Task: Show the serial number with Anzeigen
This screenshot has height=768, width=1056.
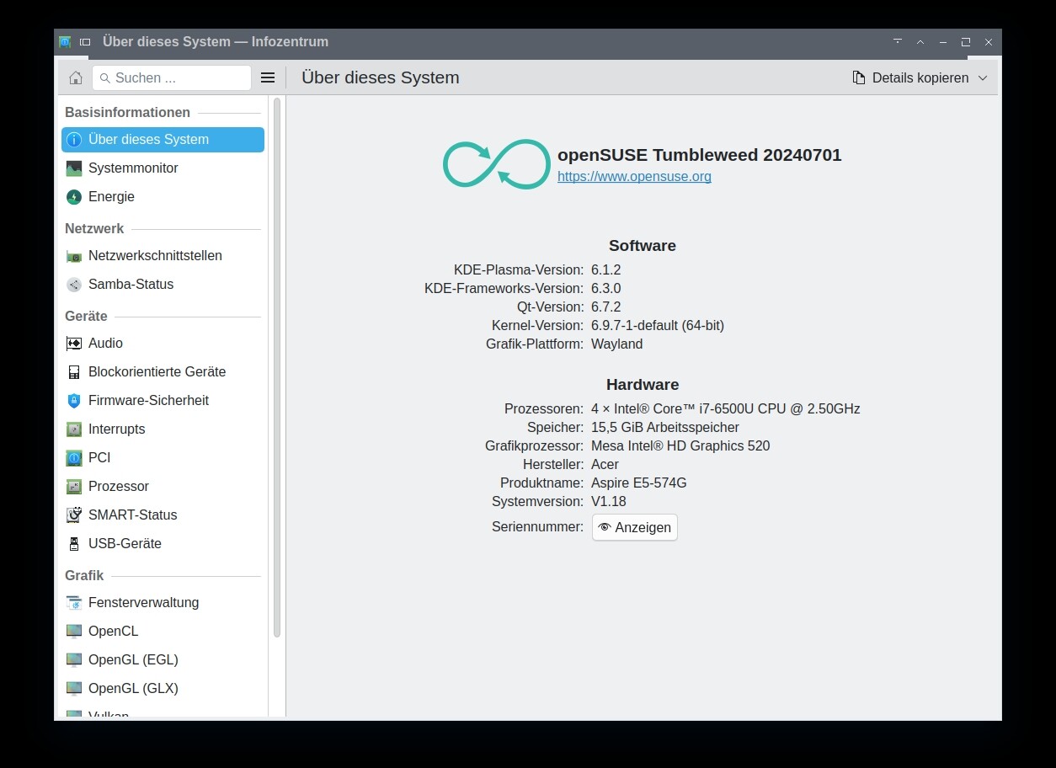Action: 635,527
